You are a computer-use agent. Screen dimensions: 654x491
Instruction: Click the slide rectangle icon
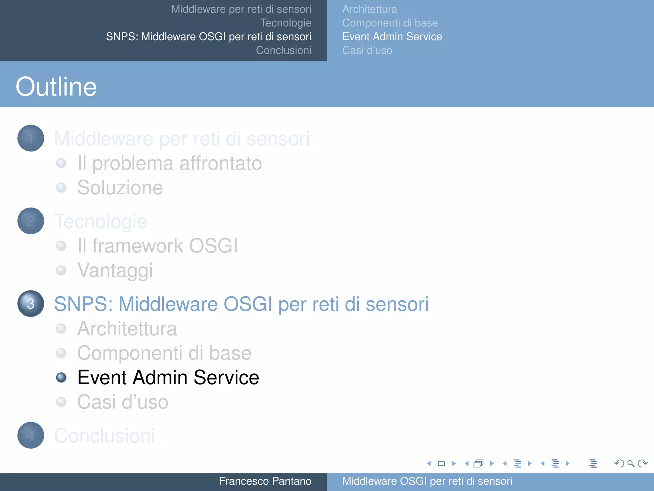pyautogui.click(x=441, y=463)
